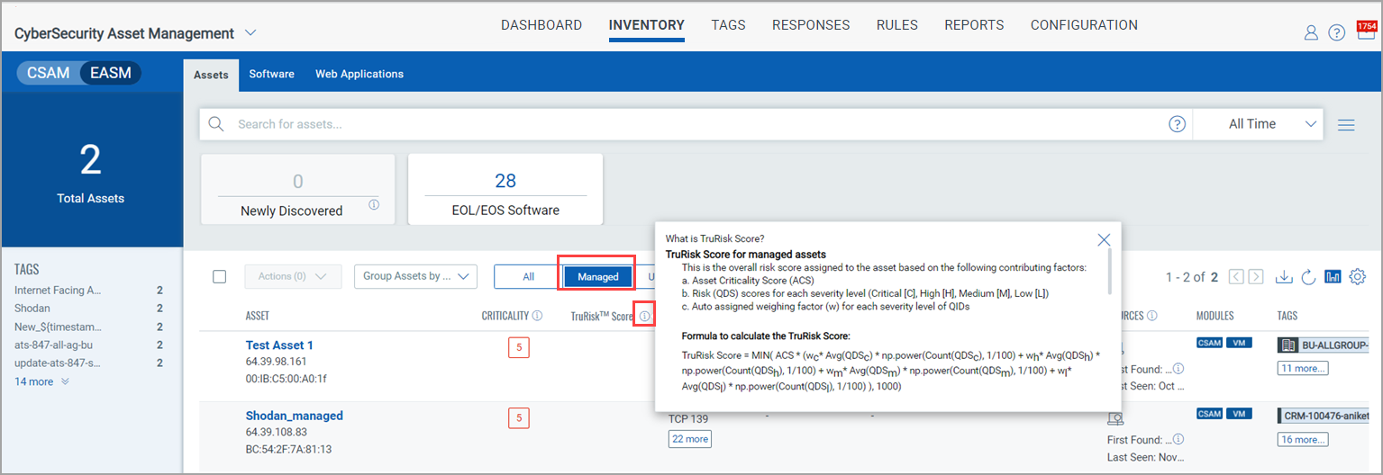Expand 16 more tags for Shodan_managed
This screenshot has width=1383, height=475.
[1302, 439]
